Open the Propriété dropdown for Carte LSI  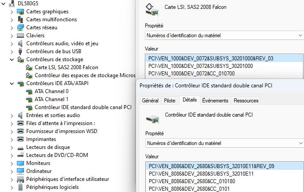224,35
